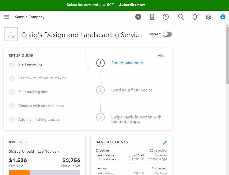
Task: Edit bank accounts with pencil icon
Action: [x=164, y=143]
